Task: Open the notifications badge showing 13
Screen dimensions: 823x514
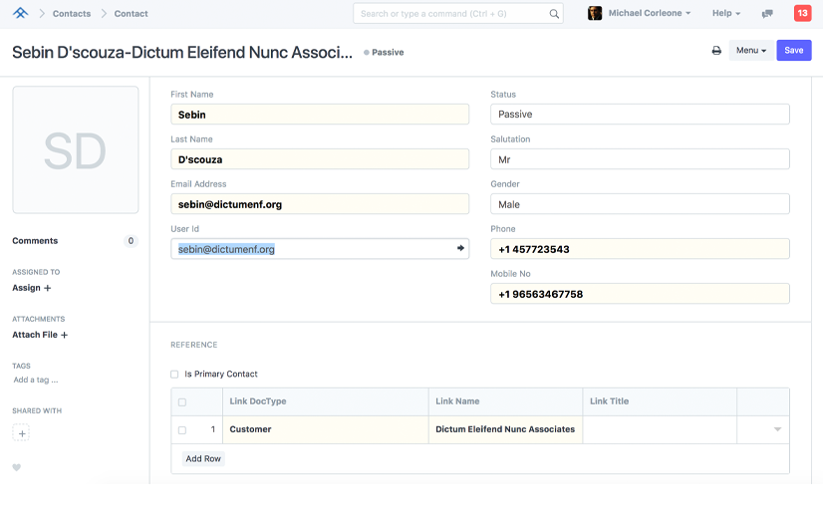Action: click(802, 13)
